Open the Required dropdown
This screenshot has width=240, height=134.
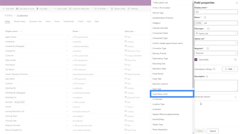216,53
